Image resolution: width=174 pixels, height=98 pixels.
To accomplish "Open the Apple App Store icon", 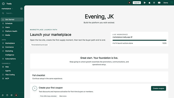I will 150,3.
